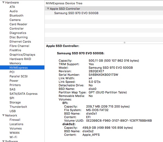The height and width of the screenshot is (142, 163).
Task: Select Wi-Fi under Network
Action: coord(13,137)
